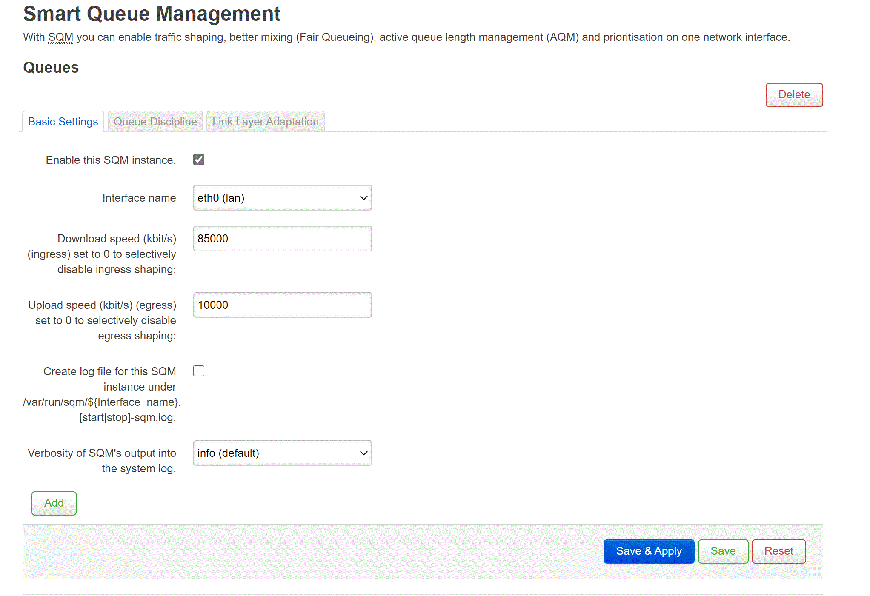
Task: Click the Smart Queue Management page title
Action: coord(152,14)
